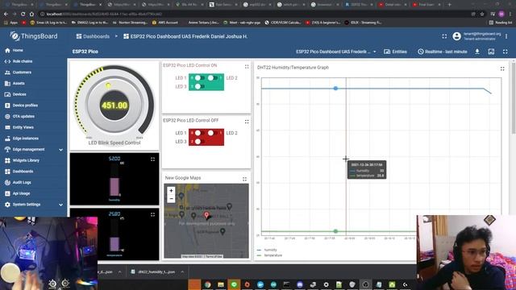Image resolution: width=516 pixels, height=290 pixels.
Task: Open Entities aliases button
Action: (396, 52)
